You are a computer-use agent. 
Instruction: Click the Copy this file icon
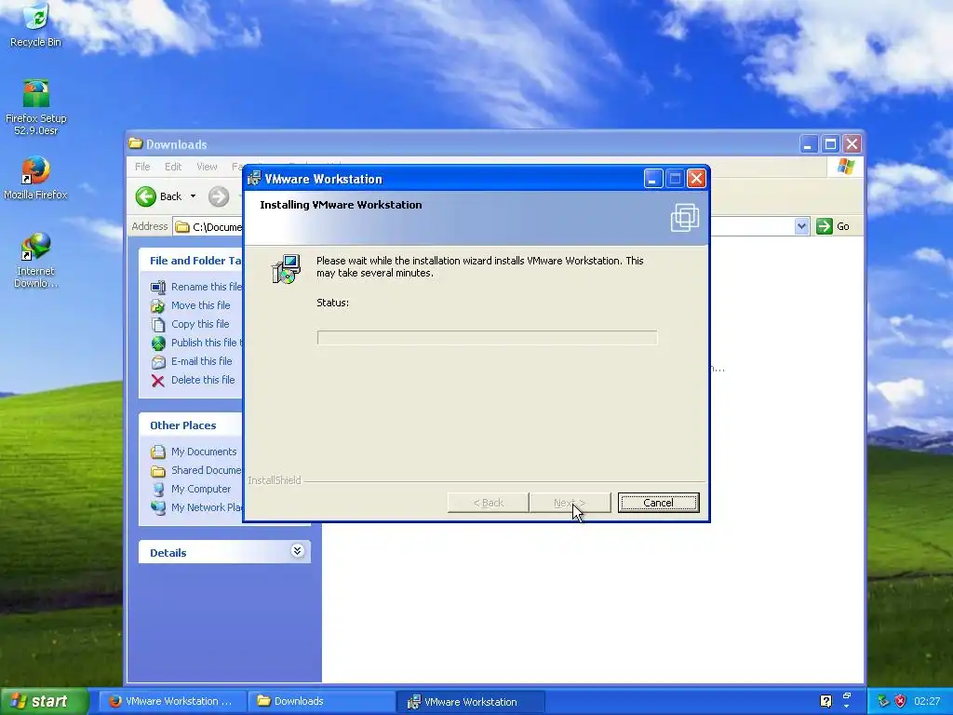point(158,324)
